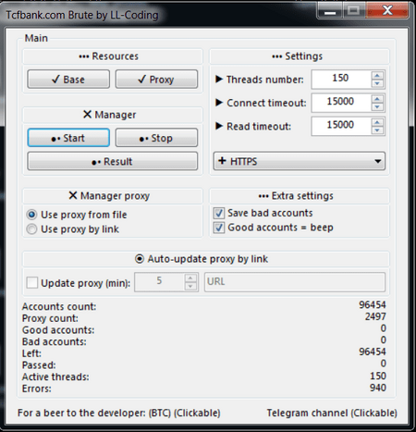Decrease Threads number with down arrow
The height and width of the screenshot is (432, 416).
tap(377, 84)
